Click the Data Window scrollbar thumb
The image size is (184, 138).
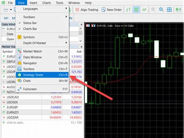pyautogui.click(x=81, y=33)
